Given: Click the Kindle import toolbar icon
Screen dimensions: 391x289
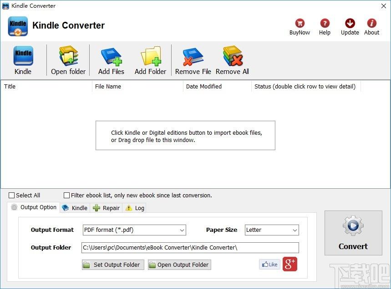Looking at the screenshot, I should click(23, 60).
